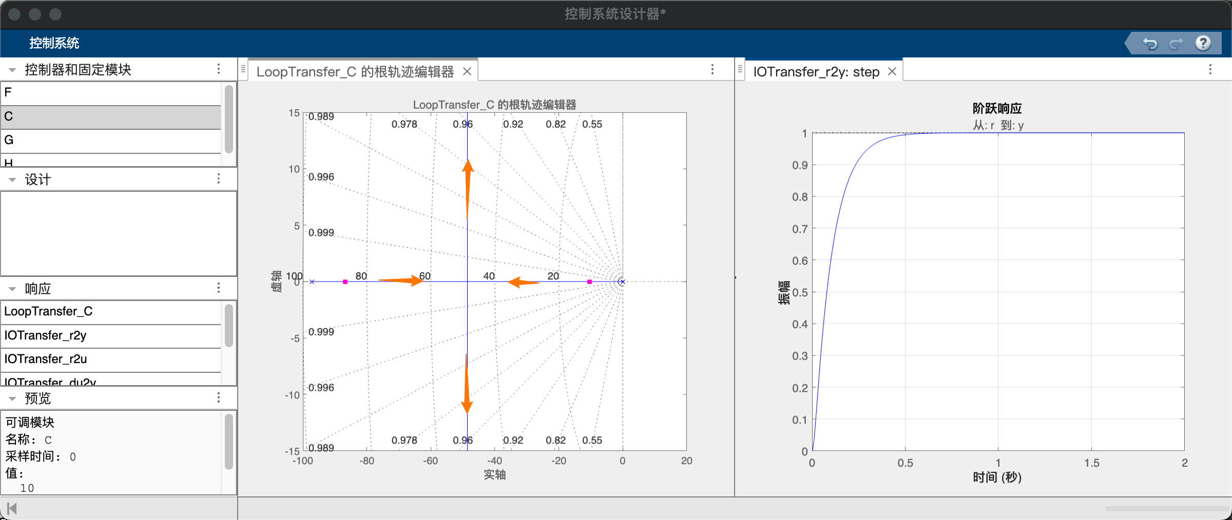Viewport: 1232px width, 520px height.
Task: Open root locus editor pane options menu
Action: point(713,70)
